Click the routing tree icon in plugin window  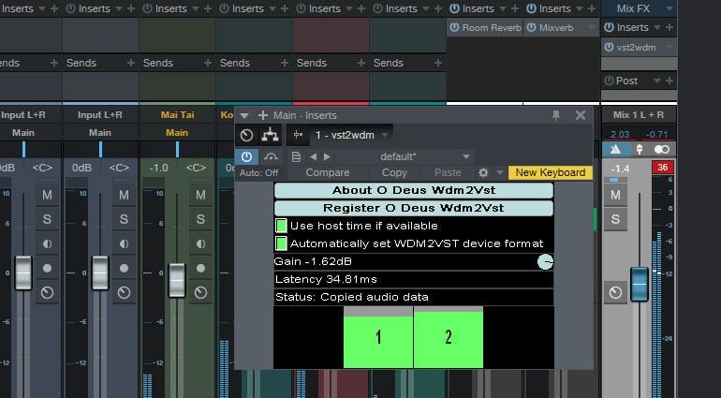tap(270, 135)
